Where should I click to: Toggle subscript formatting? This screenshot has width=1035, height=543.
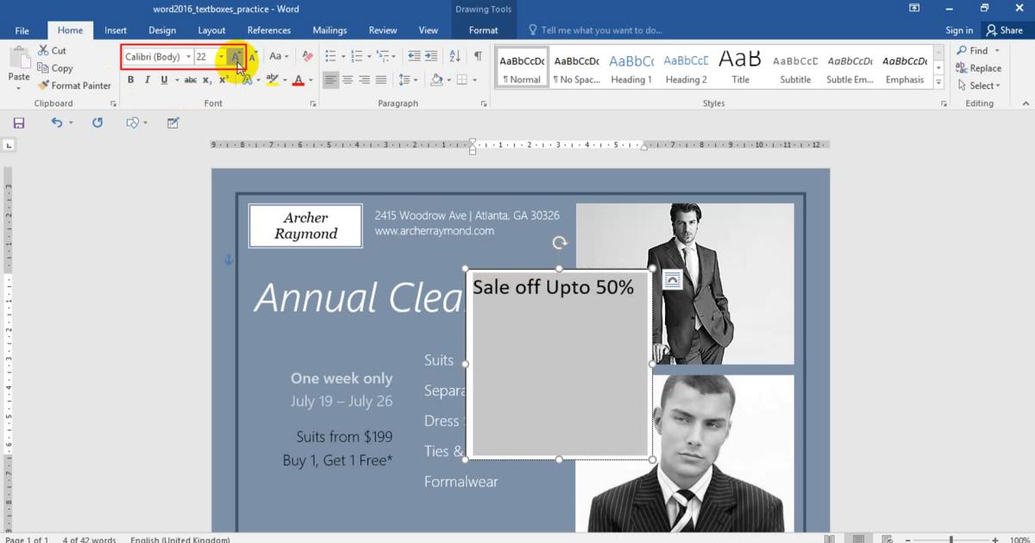coord(207,80)
